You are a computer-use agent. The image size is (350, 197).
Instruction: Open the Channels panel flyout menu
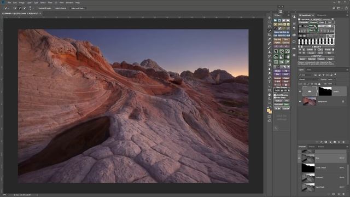tap(347, 147)
